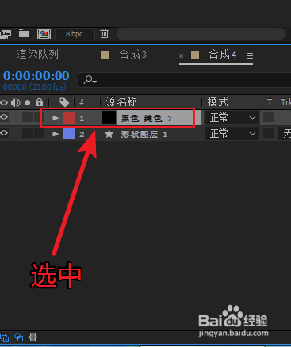Image resolution: width=291 pixels, height=347 pixels.
Task: Click the 模式 column header
Action: [x=218, y=101]
